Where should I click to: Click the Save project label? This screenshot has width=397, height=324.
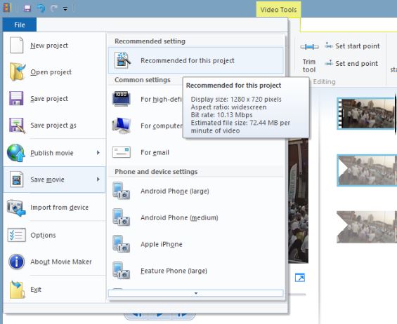[49, 99]
